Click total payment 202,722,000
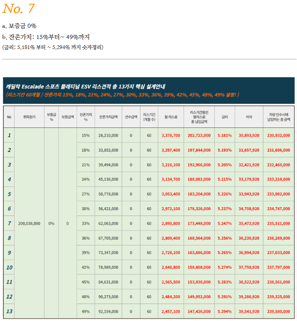The height and width of the screenshot is (321, 297). pyautogui.click(x=199, y=135)
